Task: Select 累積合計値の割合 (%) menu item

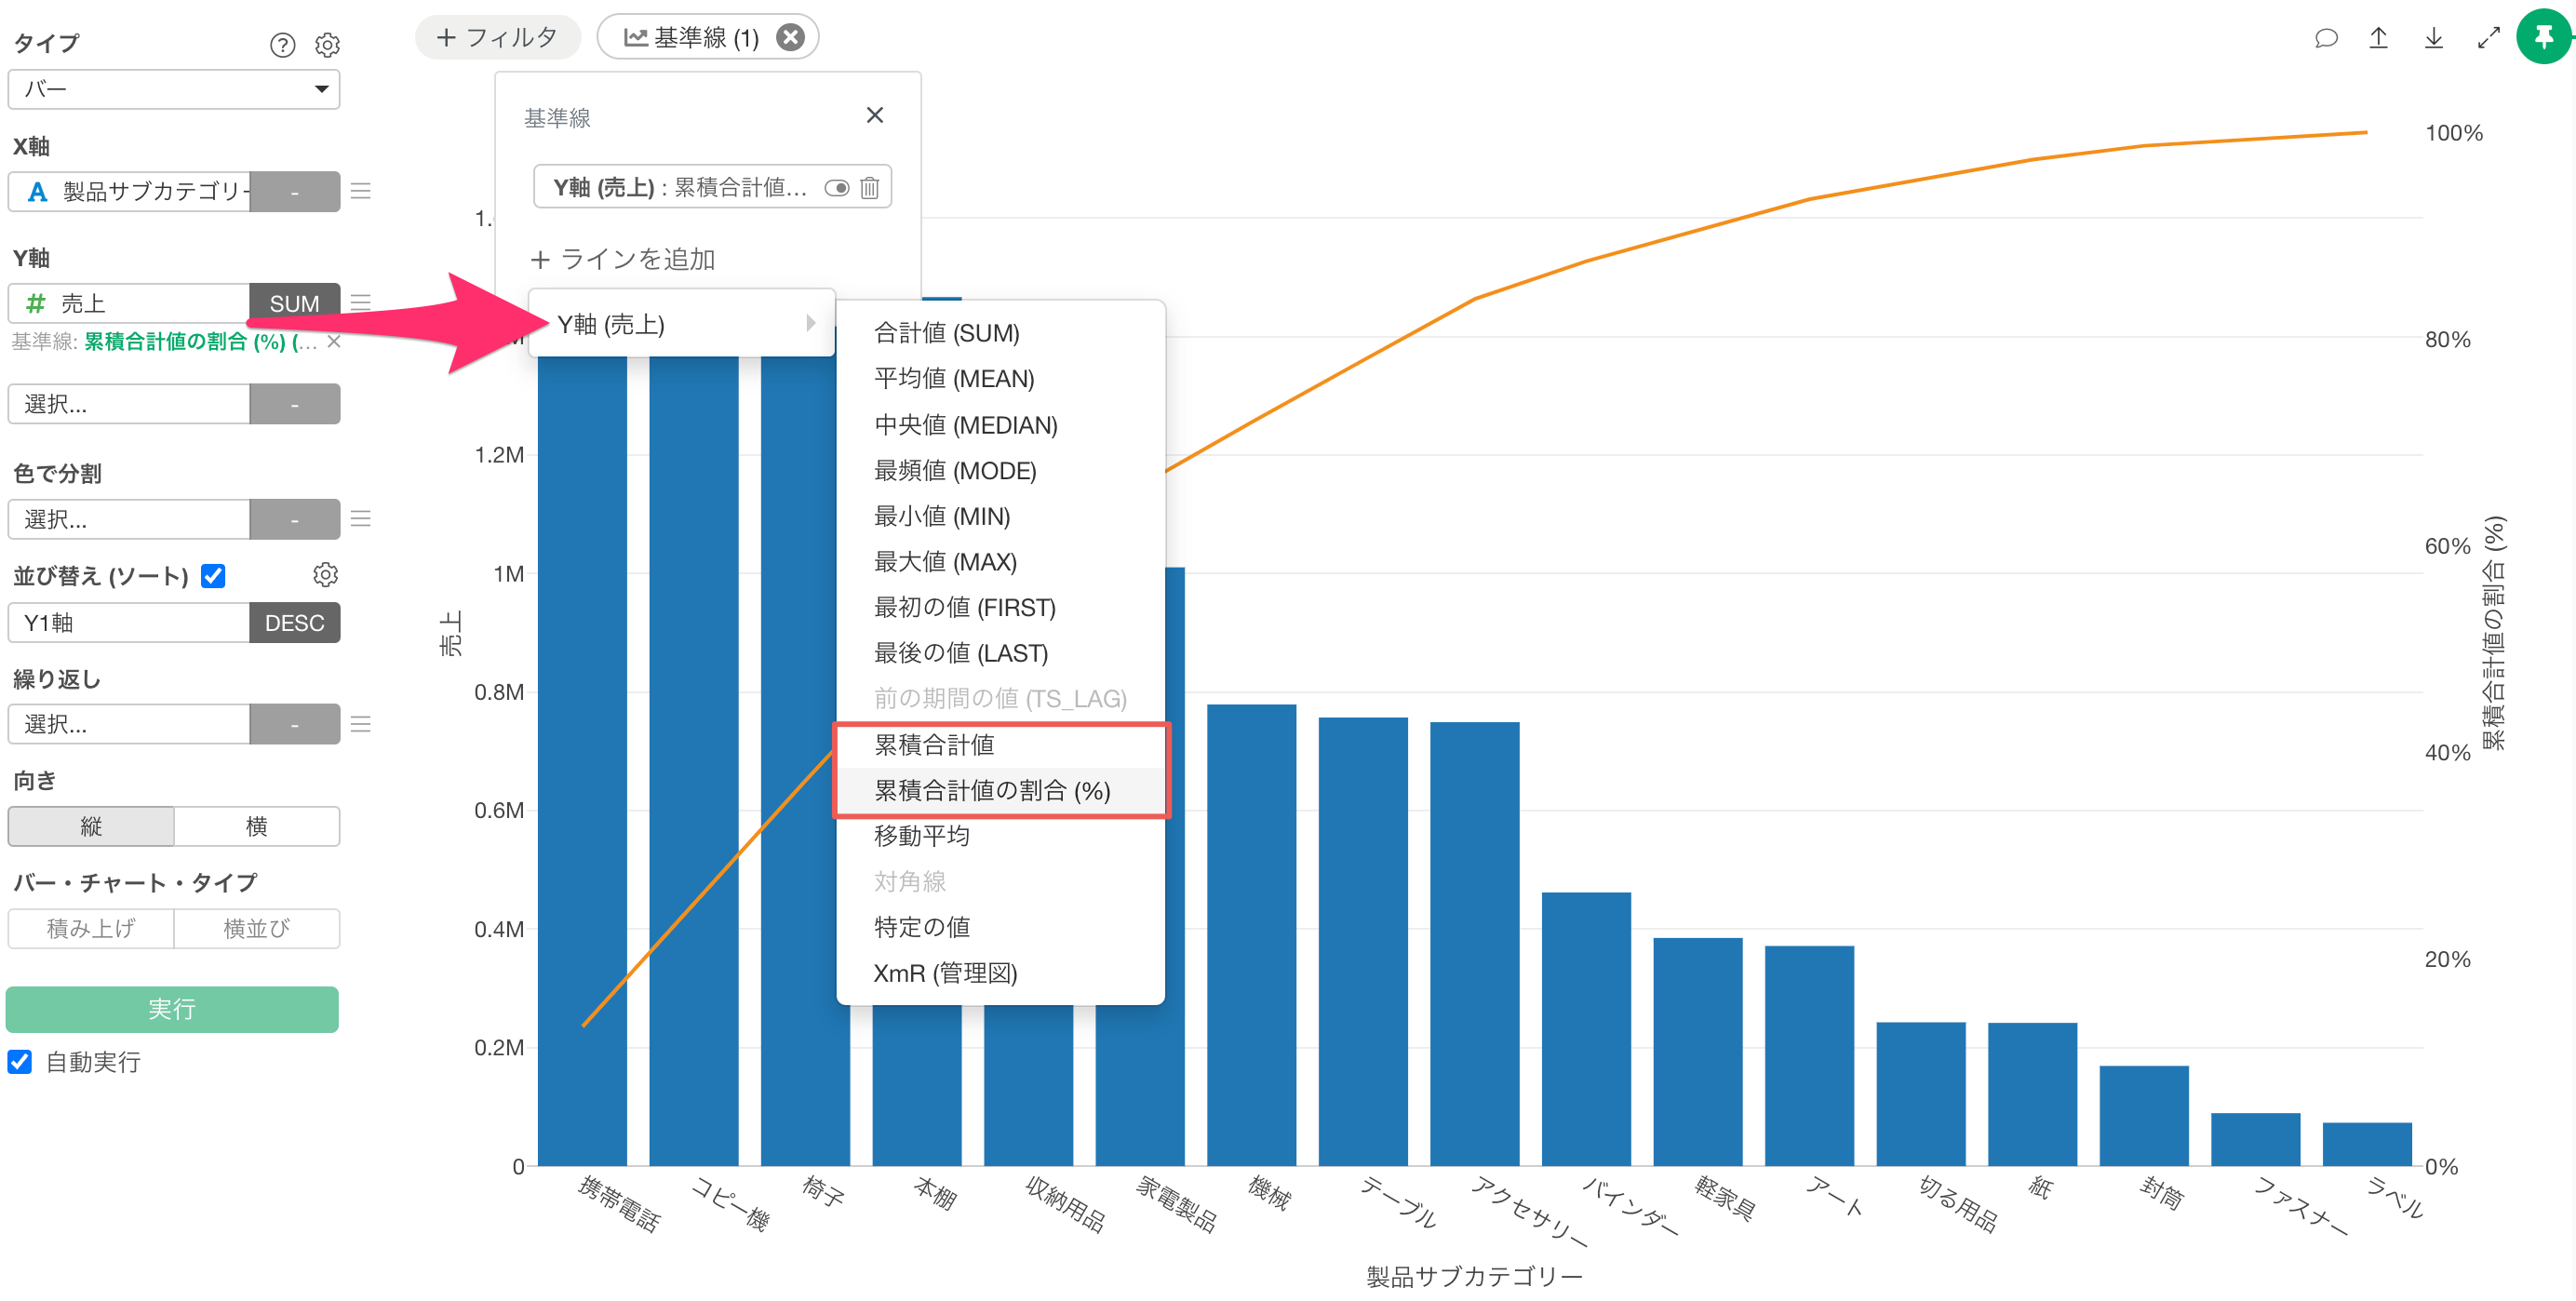Action: (991, 790)
